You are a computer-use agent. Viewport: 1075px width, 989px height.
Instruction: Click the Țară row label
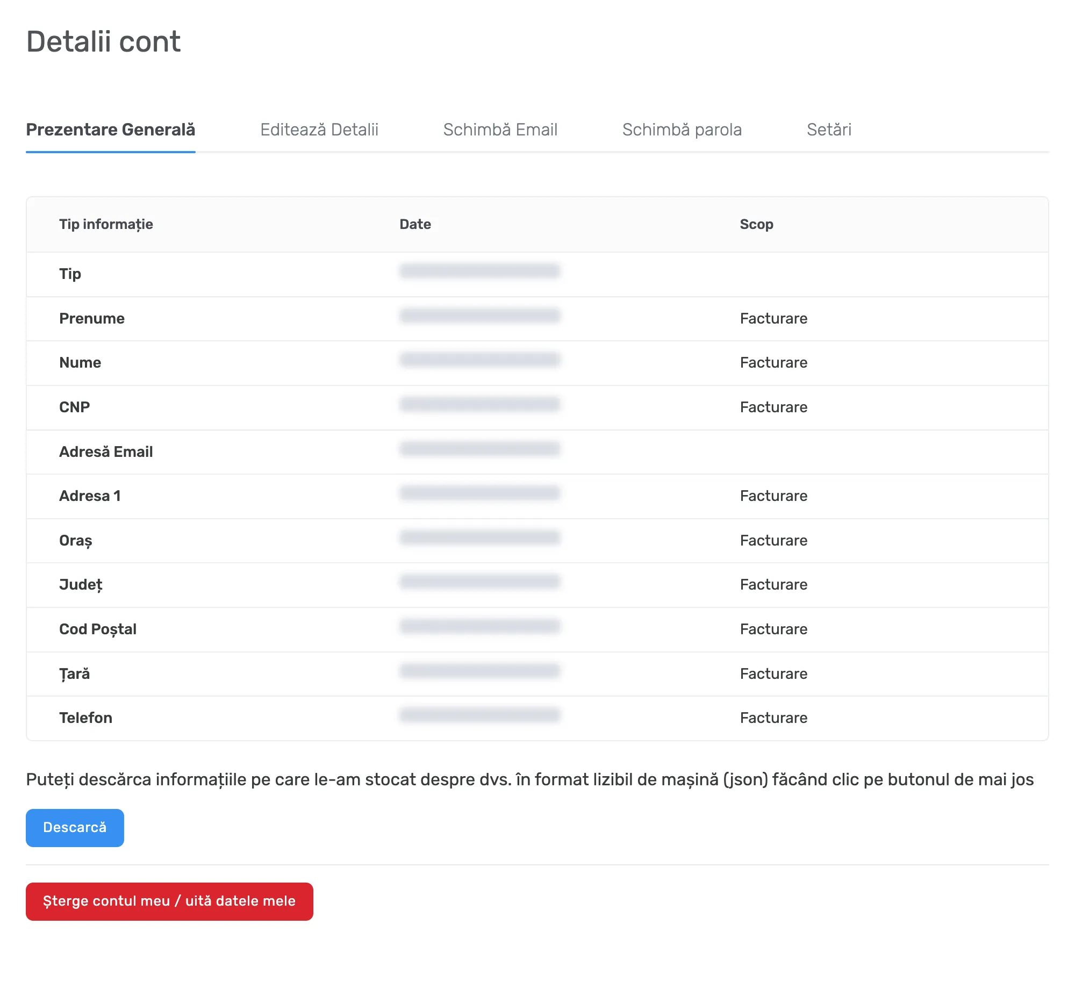(x=74, y=673)
